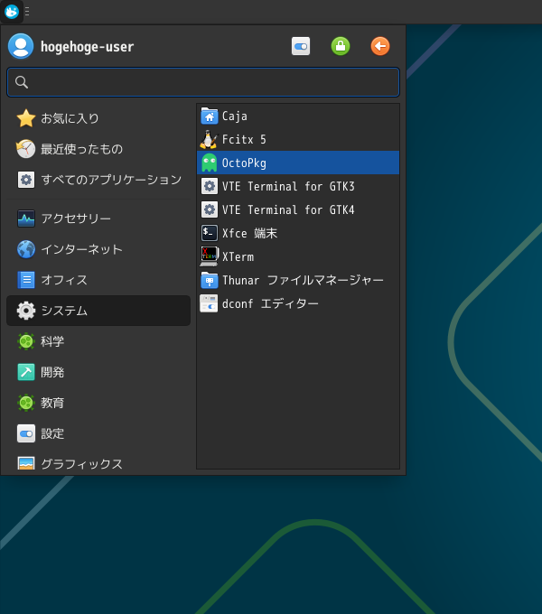Click the magnifier icon in the search box
The image size is (542, 614).
(22, 82)
